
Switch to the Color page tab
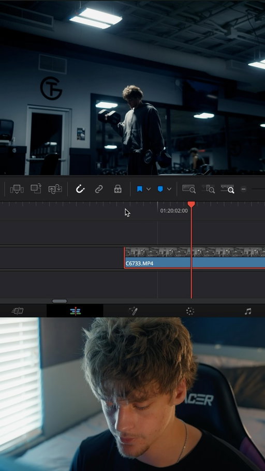[x=190, y=311]
